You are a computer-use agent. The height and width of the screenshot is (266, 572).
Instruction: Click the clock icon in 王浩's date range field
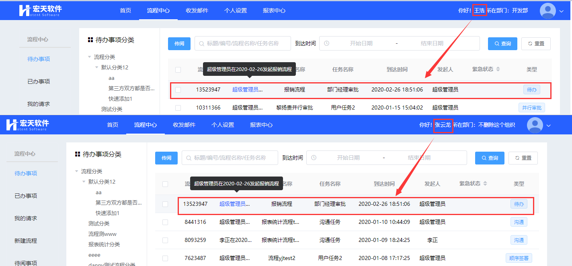(x=327, y=43)
